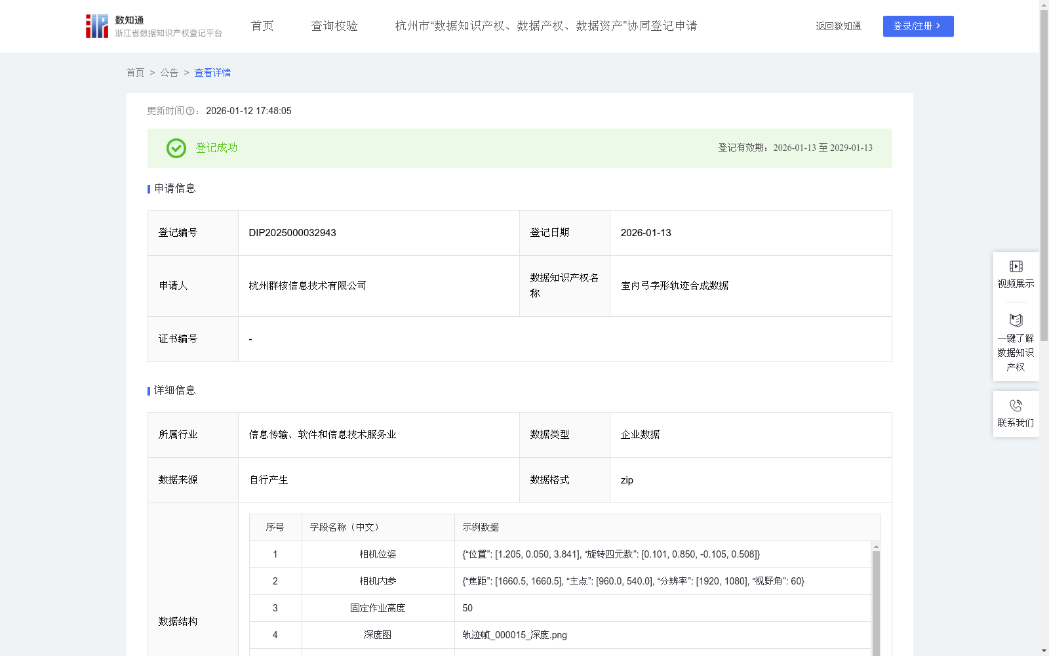Click the name 室内弓字形轨迹合成数据
Screen dimensions: 1049x656
pos(675,286)
